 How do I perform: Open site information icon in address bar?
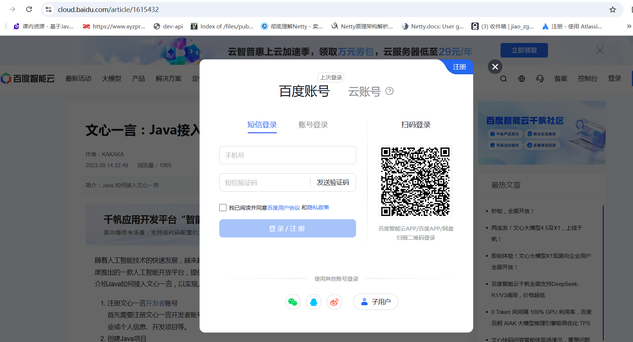pos(49,9)
